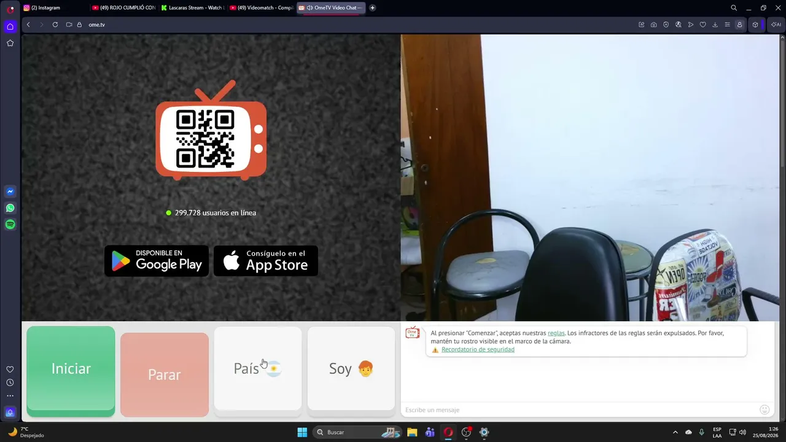Open the bookmarks star in sidebar
Image resolution: width=786 pixels, height=442 pixels.
(10, 43)
